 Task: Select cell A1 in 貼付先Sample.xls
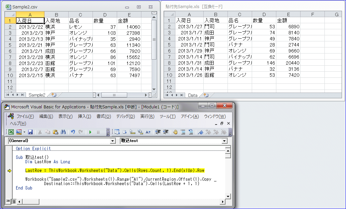[189, 21]
